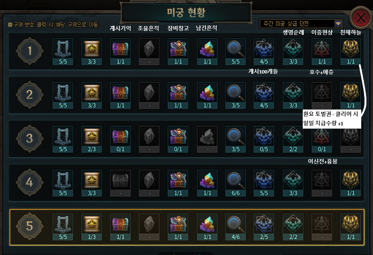
Task: Select the red triangle emblem in row 1
Action: [x=322, y=51]
